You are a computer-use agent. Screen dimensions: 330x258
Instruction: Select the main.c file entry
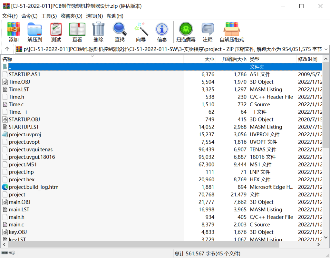click(16, 225)
